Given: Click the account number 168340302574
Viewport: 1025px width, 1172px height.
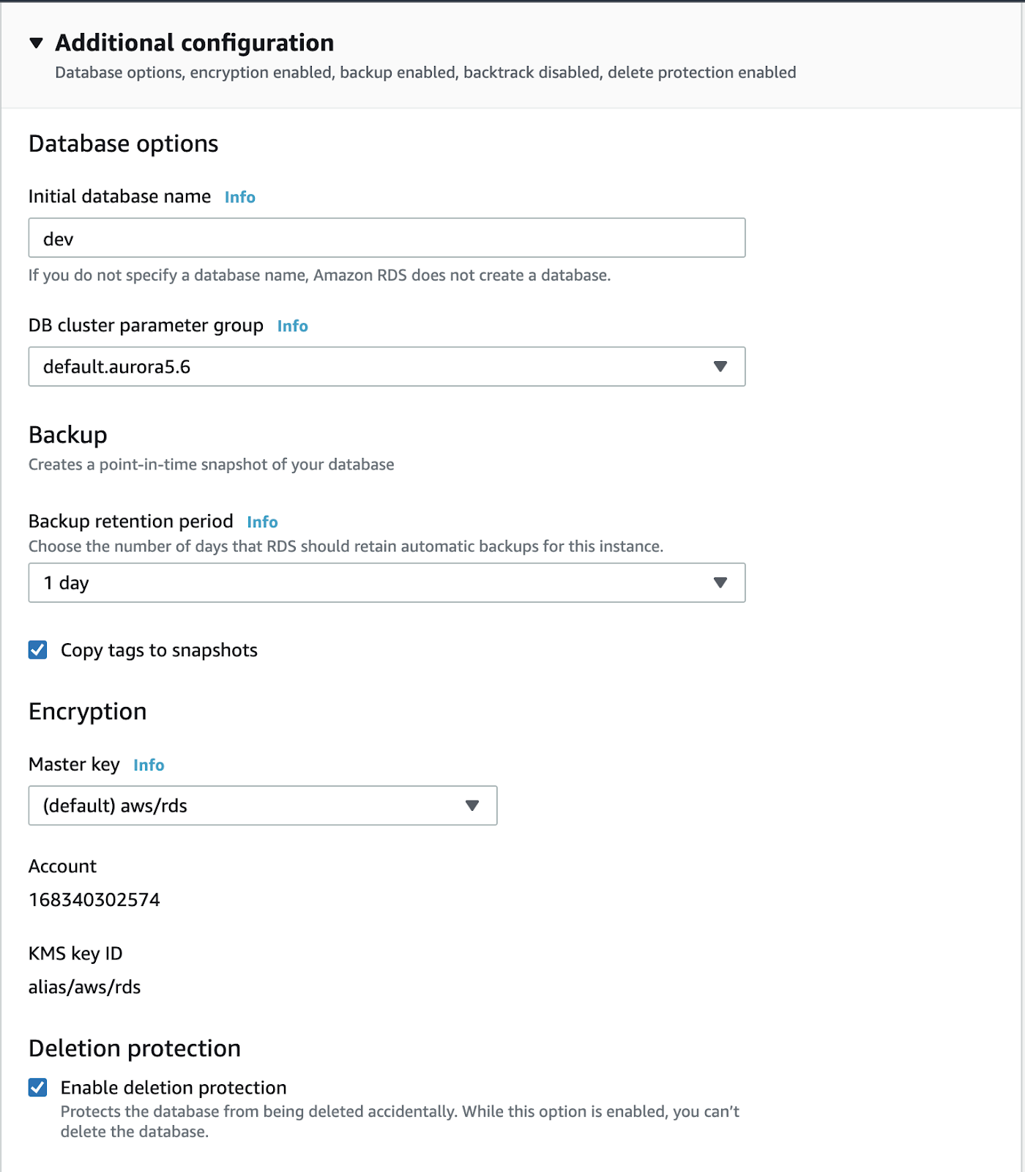Looking at the screenshot, I should point(94,900).
